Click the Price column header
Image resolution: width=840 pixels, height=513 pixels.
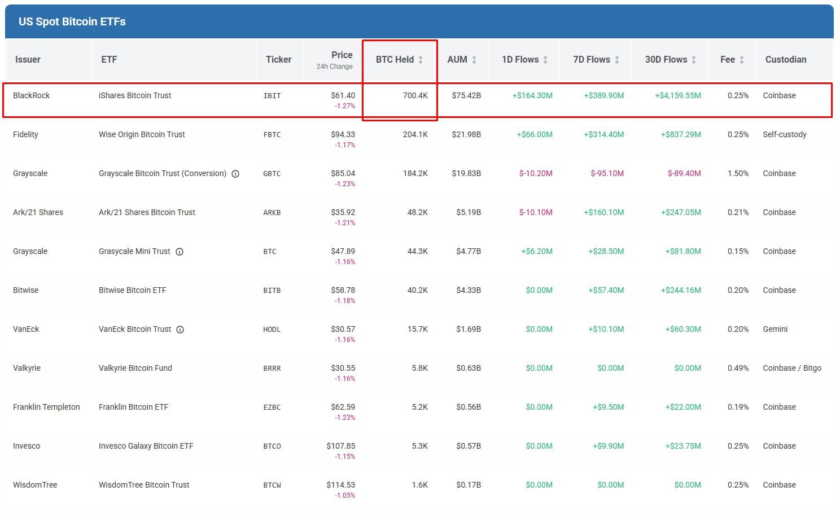pyautogui.click(x=342, y=55)
